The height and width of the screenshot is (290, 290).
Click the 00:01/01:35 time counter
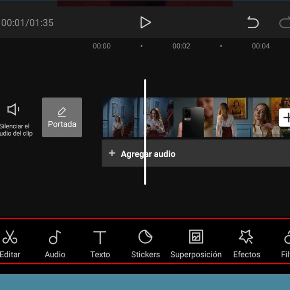point(27,23)
